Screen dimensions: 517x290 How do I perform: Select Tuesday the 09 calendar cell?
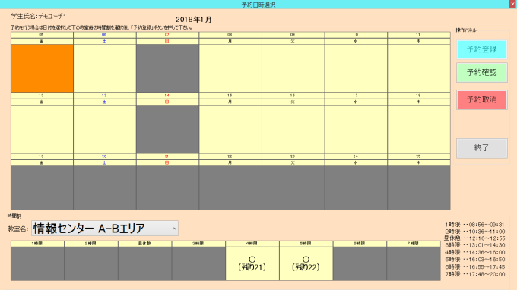coord(293,68)
